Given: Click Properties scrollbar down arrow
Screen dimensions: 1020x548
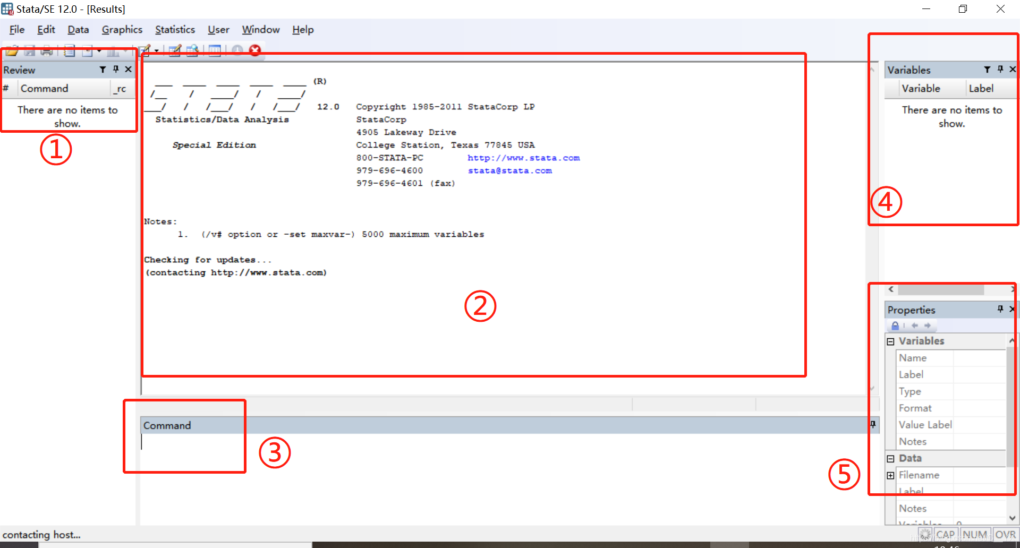Looking at the screenshot, I should click(x=1012, y=518).
